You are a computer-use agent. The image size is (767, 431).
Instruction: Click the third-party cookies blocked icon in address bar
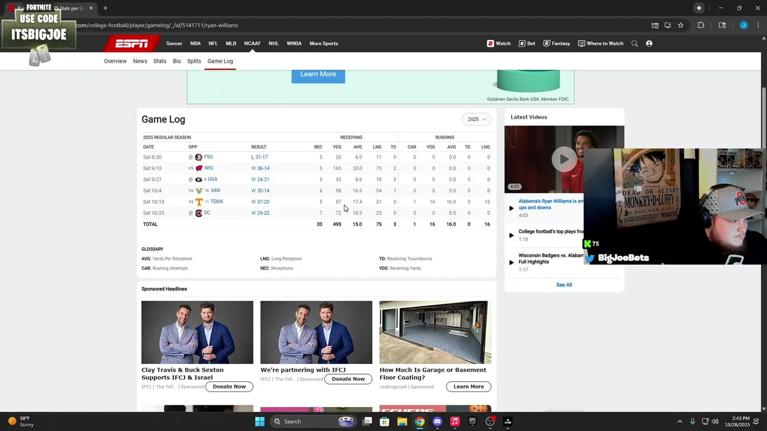click(655, 25)
